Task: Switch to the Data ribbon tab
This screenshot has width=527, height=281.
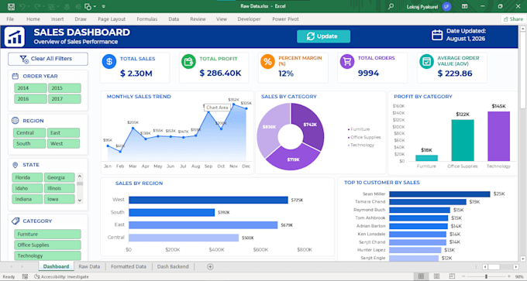Action: click(x=174, y=19)
